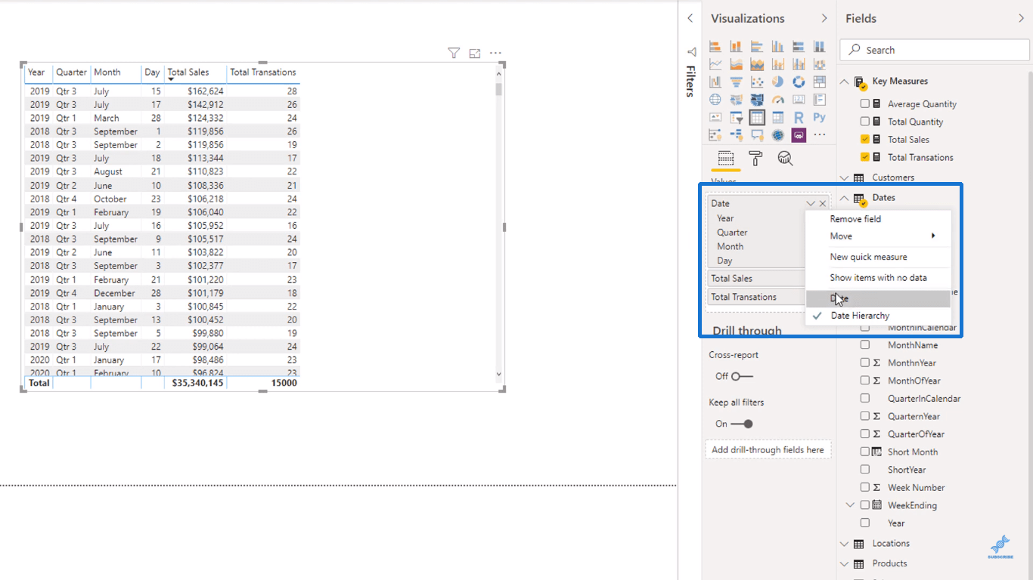This screenshot has width=1033, height=580.
Task: Toggle the Keep all filters switch
Action: coord(742,424)
